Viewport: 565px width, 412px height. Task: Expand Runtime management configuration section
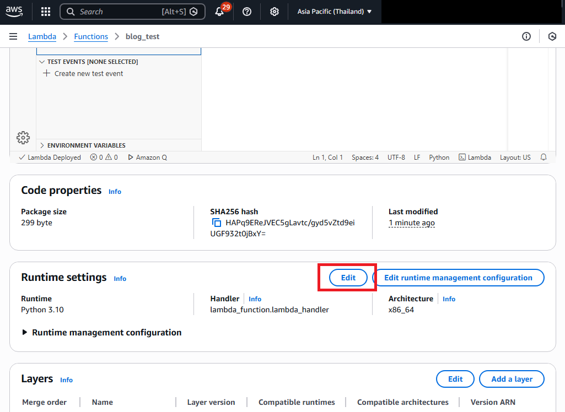[x=25, y=333]
